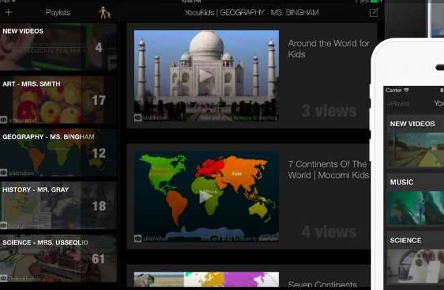Click the '3 views' counter
Viewport: 444px width, 290px height.
click(329, 111)
